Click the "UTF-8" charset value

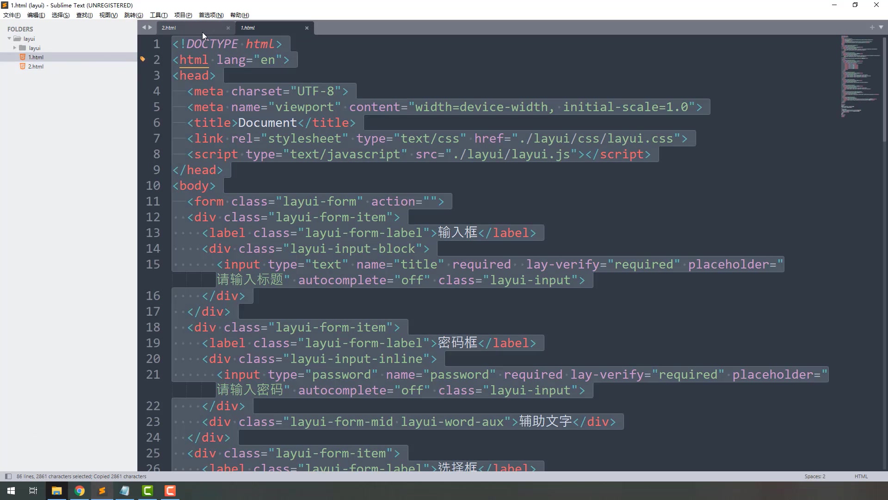pos(315,91)
